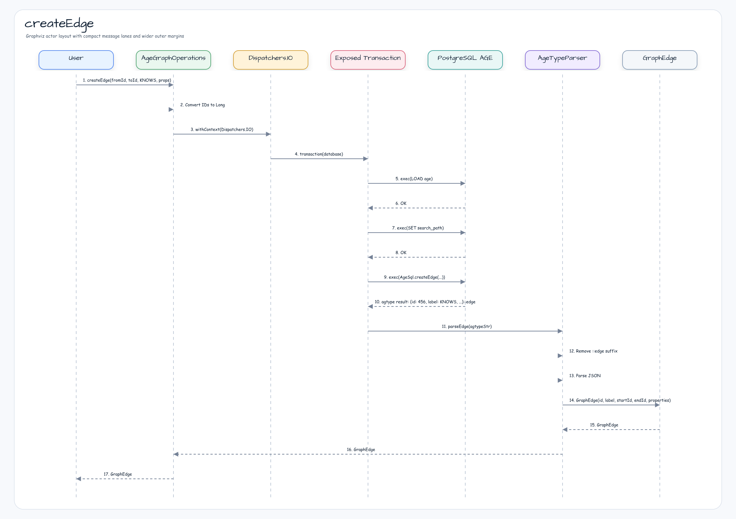Click message '10. agtype result' label

(x=425, y=302)
